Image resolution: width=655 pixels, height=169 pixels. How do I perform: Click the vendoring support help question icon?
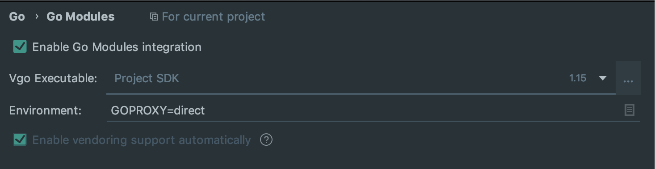(x=266, y=140)
